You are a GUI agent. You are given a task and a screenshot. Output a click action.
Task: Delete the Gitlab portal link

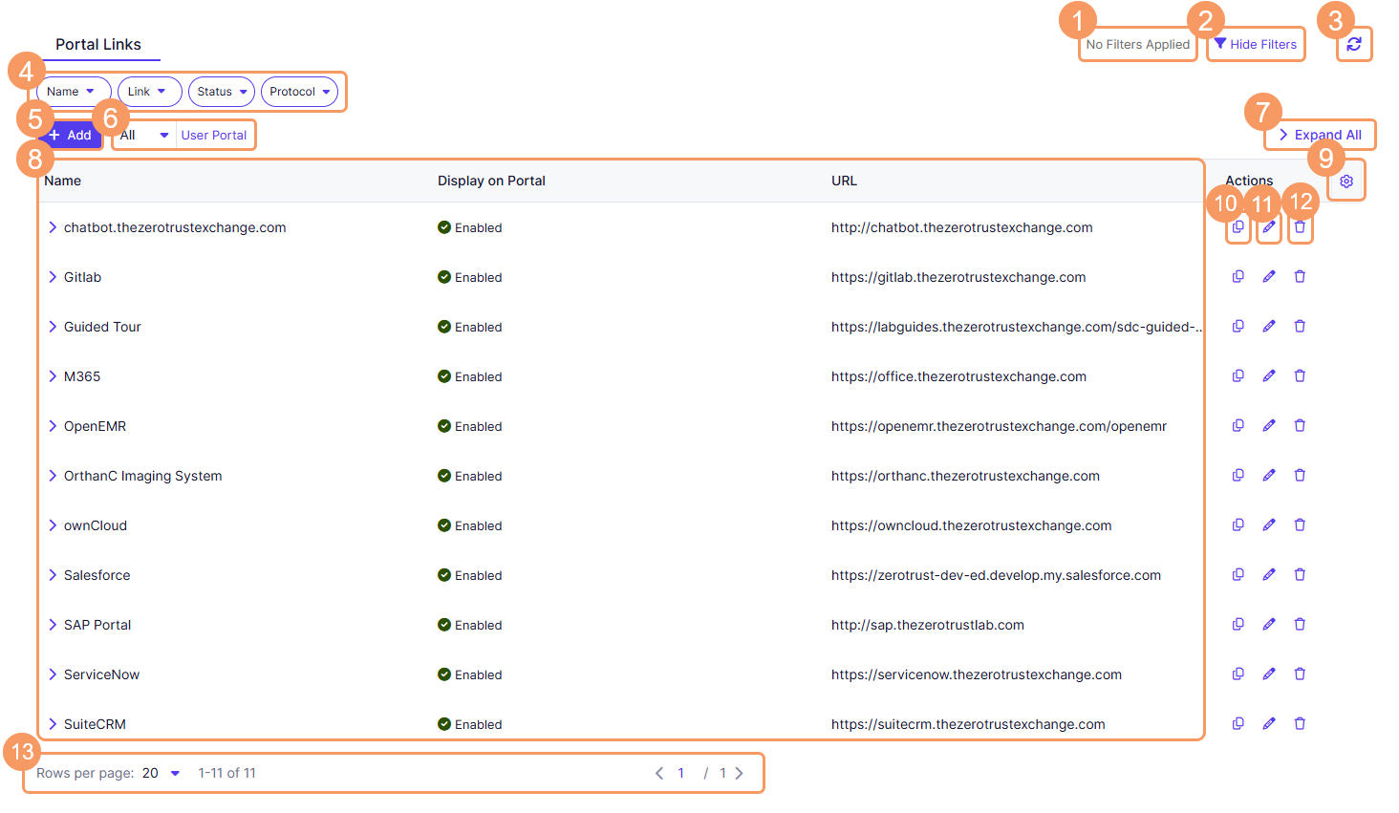click(1300, 277)
